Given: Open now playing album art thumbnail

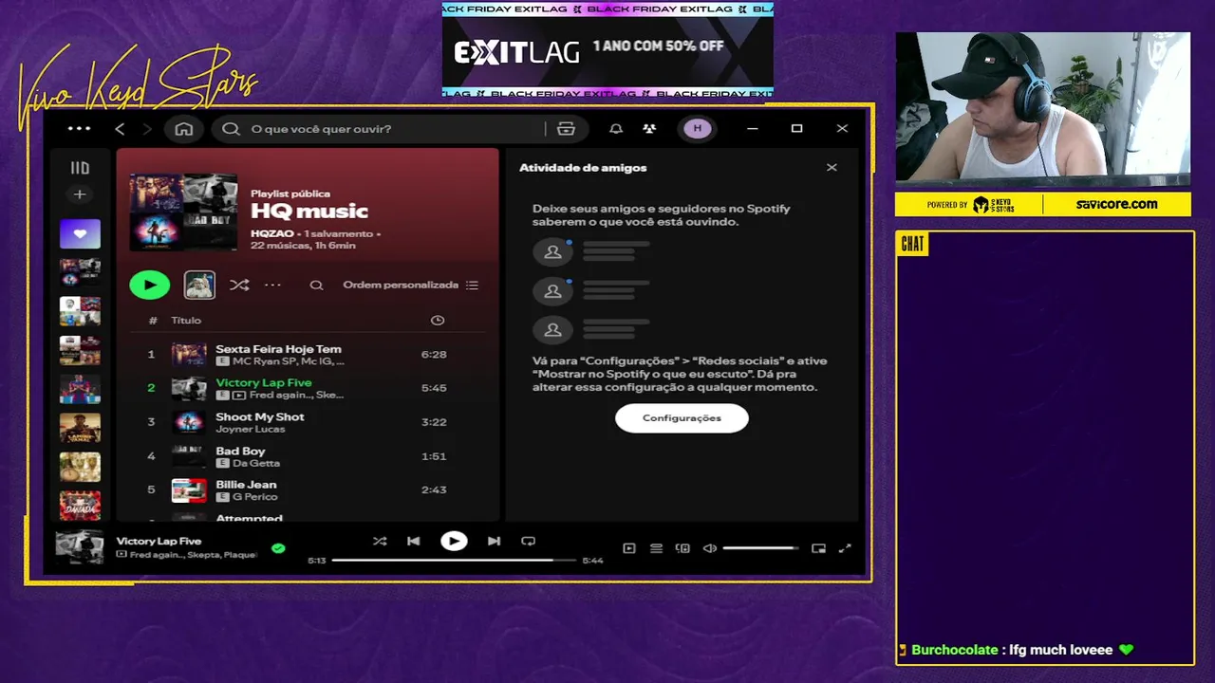Looking at the screenshot, I should [80, 547].
